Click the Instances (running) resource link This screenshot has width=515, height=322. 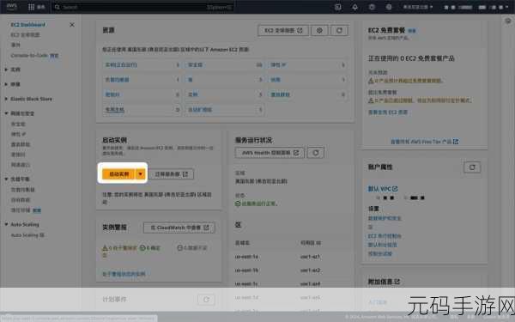coord(121,64)
